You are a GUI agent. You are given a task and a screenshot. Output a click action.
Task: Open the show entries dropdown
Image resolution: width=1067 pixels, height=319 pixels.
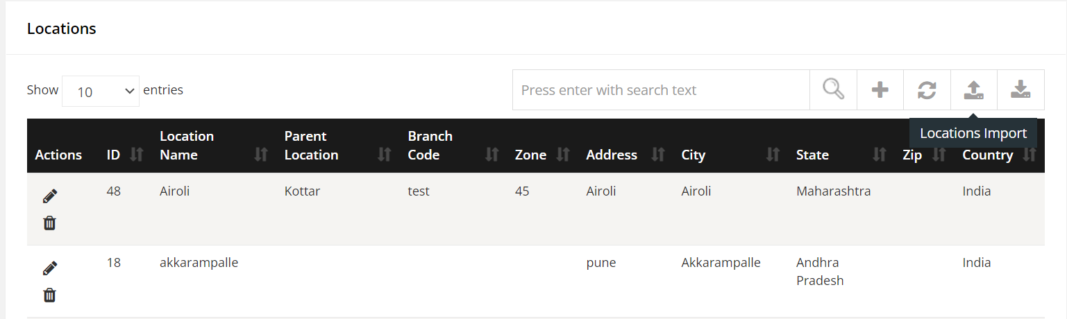pos(101,91)
